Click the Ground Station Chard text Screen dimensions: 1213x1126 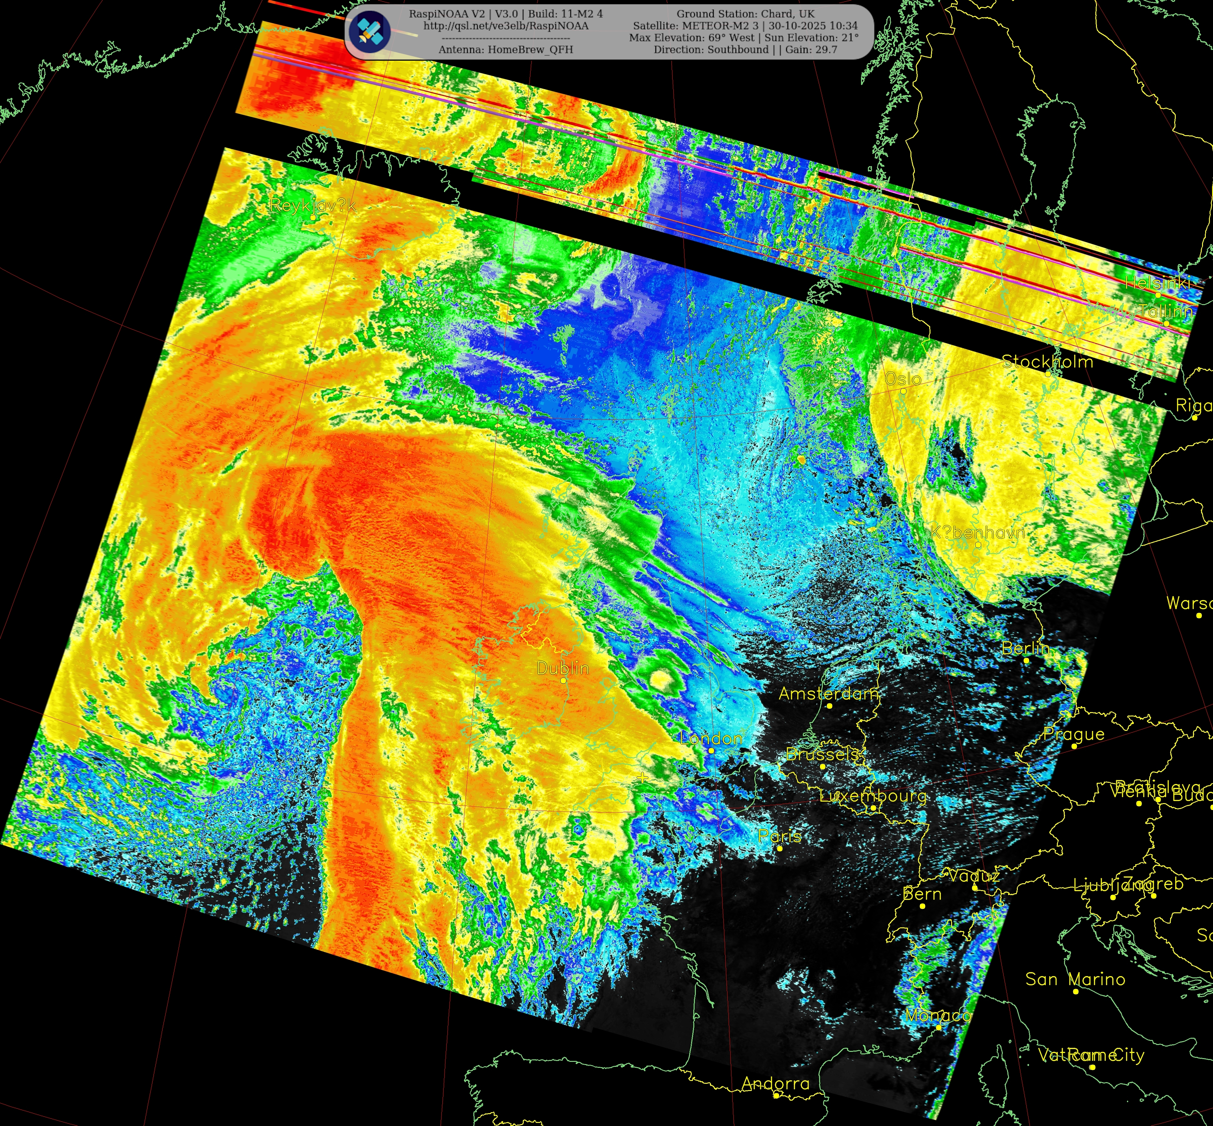[745, 13]
